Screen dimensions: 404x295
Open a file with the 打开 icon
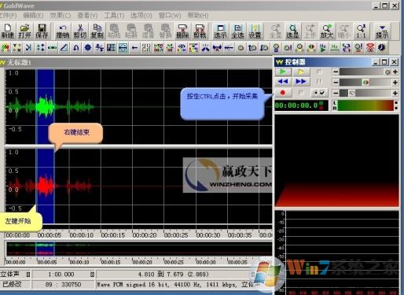pos(24,31)
